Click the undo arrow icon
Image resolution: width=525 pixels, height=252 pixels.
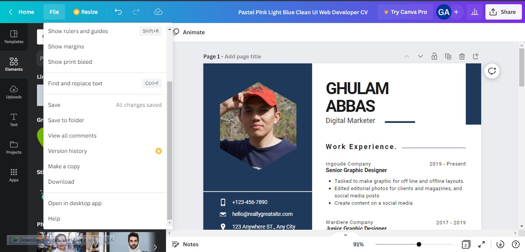[118, 12]
